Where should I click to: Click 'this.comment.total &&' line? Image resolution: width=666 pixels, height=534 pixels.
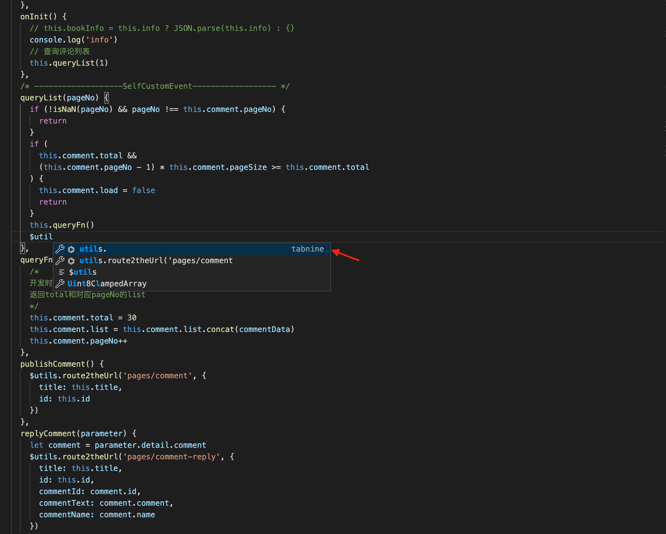pyautogui.click(x=88, y=156)
